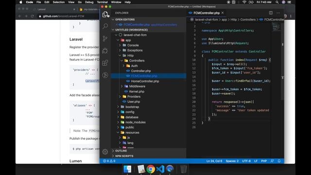Collapse the app folder
The width and height of the screenshot is (311, 175).
click(118, 40)
